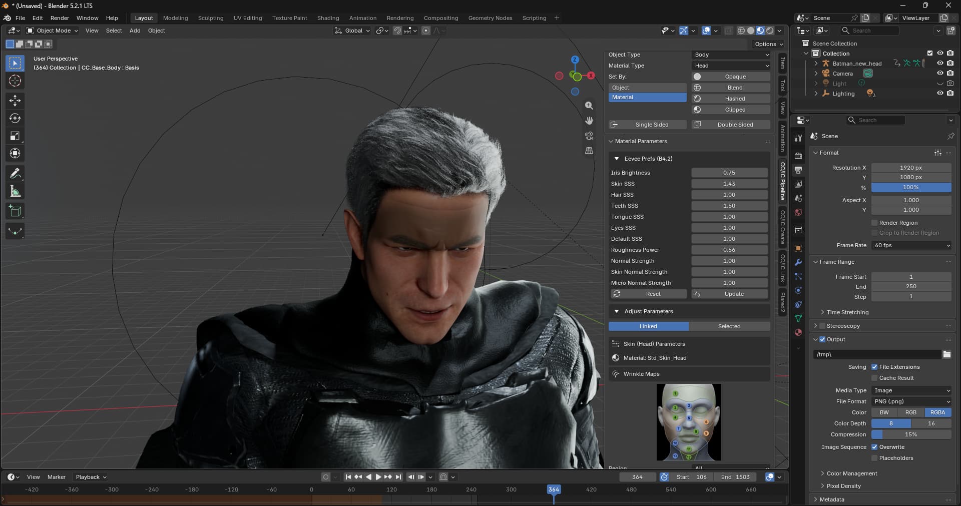
Task: Click the output folder browse icon
Action: [946, 354]
